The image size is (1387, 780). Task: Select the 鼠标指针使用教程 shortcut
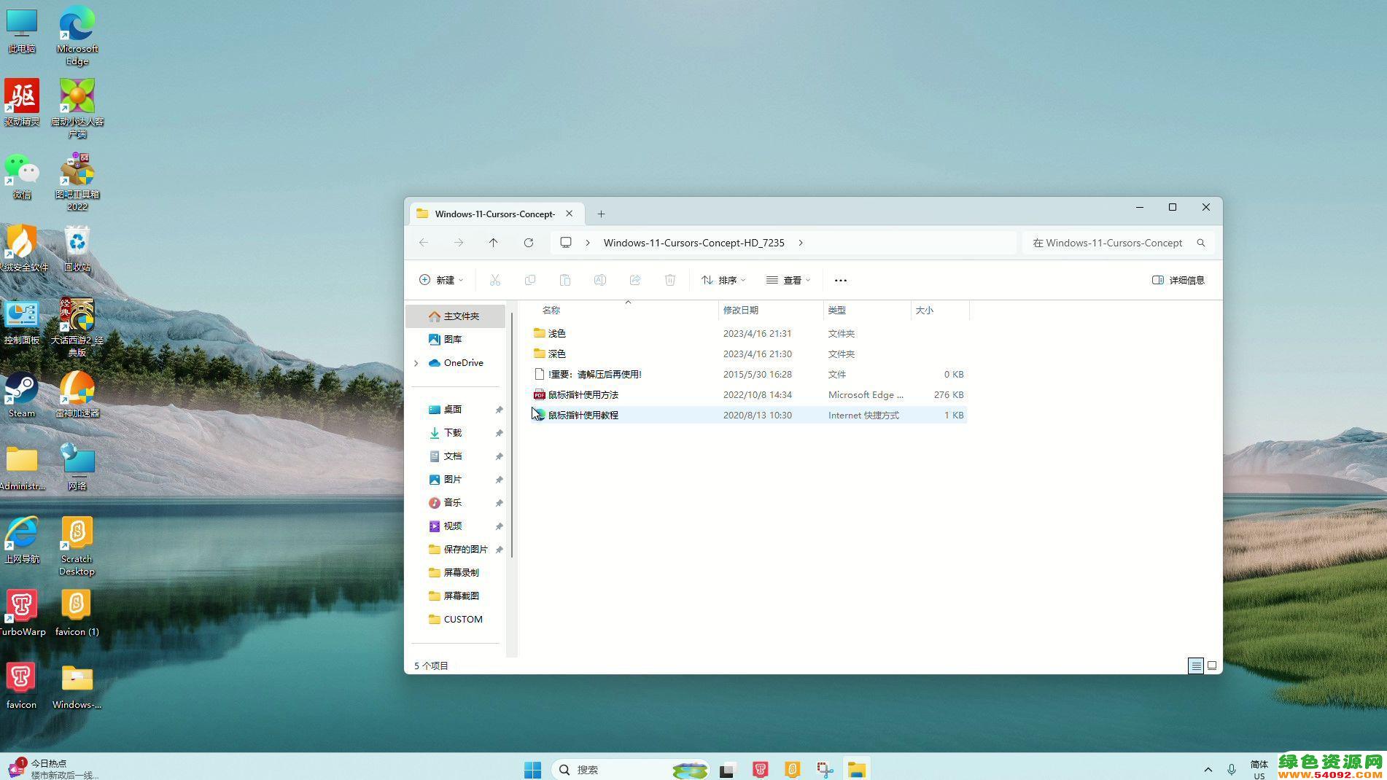[748, 415]
